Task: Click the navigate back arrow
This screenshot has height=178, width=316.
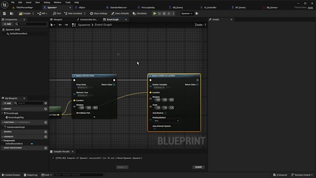Action: (60, 25)
